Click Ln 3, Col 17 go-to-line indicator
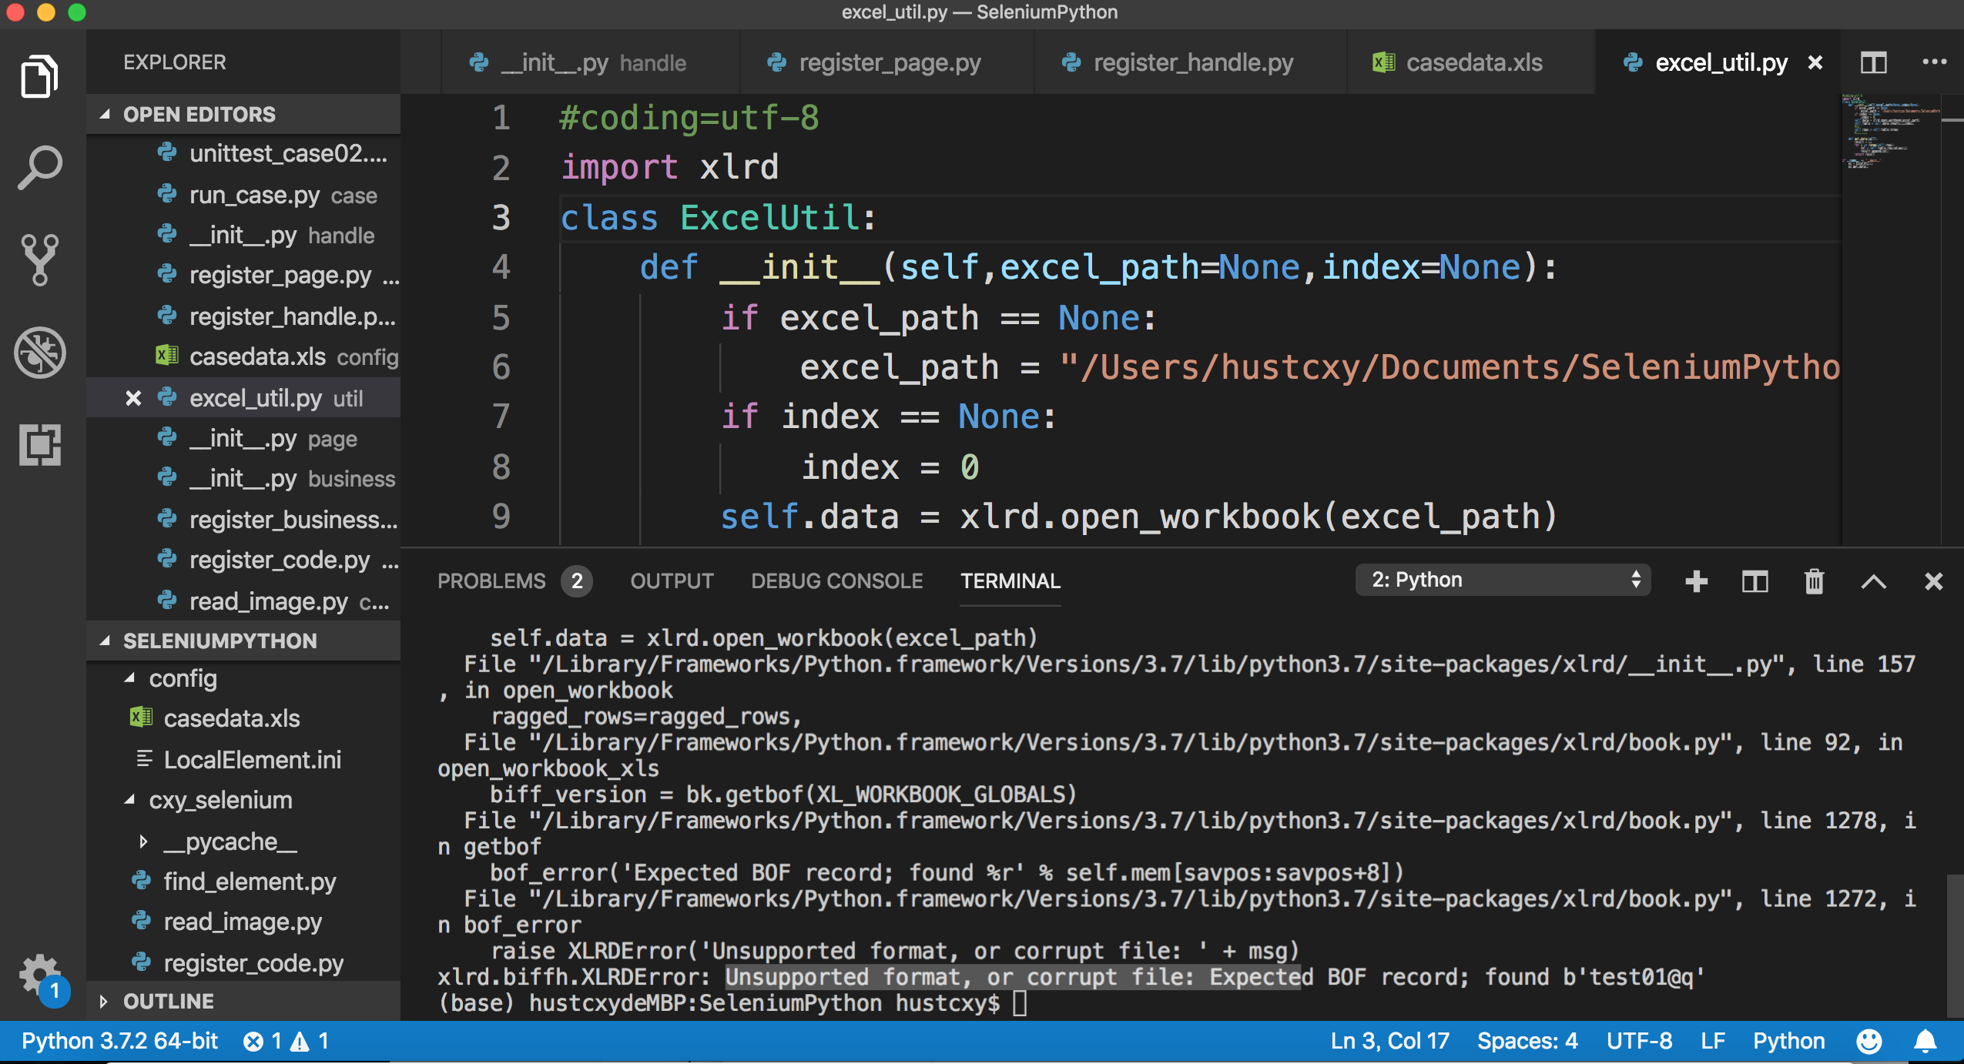The width and height of the screenshot is (1964, 1064). click(1389, 1042)
